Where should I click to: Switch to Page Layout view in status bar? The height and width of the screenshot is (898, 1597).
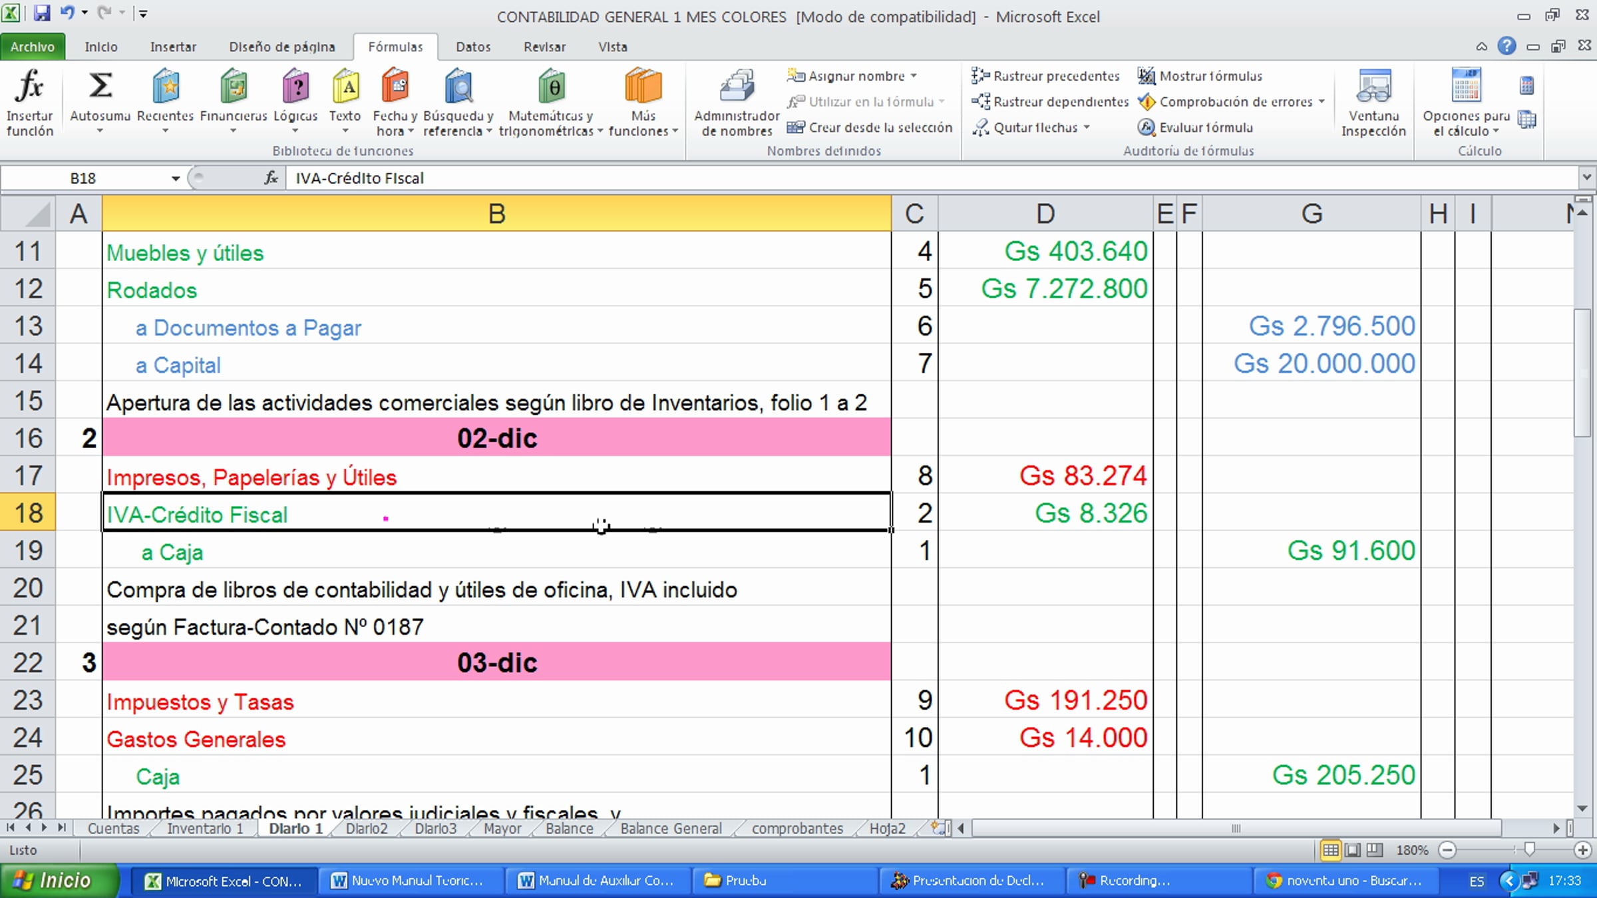1353,850
